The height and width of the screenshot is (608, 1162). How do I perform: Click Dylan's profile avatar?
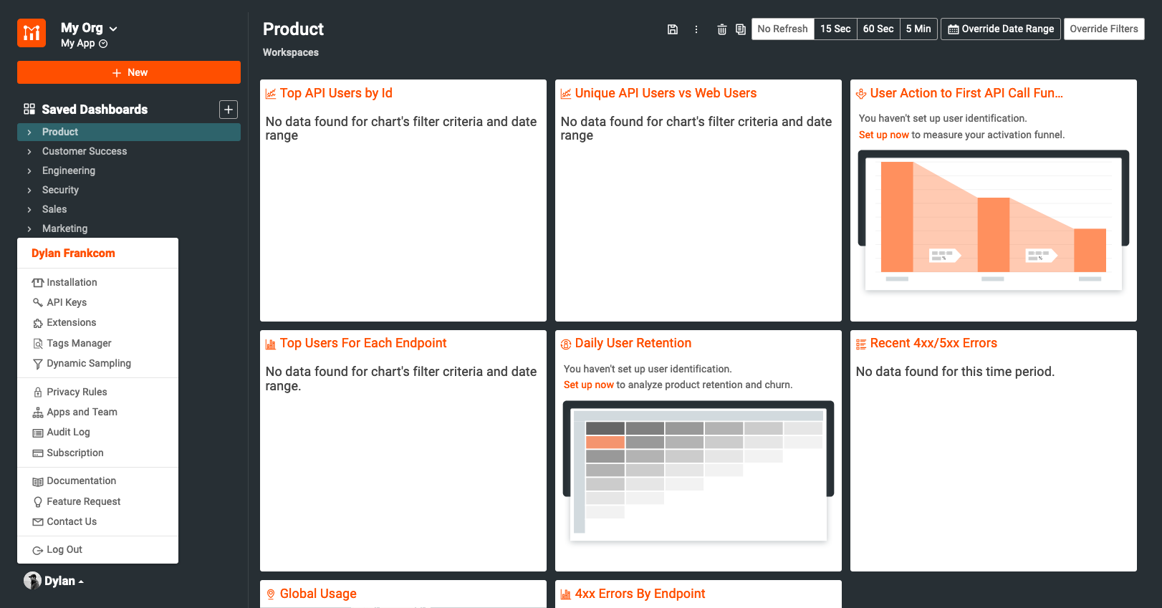[x=32, y=581]
